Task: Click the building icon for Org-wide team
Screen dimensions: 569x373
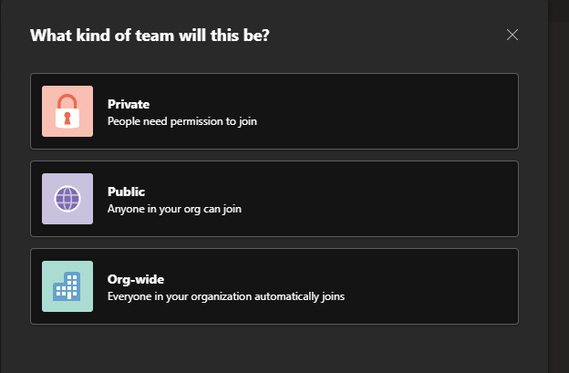Action: point(67,287)
